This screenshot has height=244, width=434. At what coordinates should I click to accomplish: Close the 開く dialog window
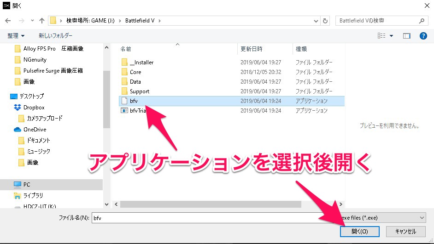pyautogui.click(x=427, y=6)
